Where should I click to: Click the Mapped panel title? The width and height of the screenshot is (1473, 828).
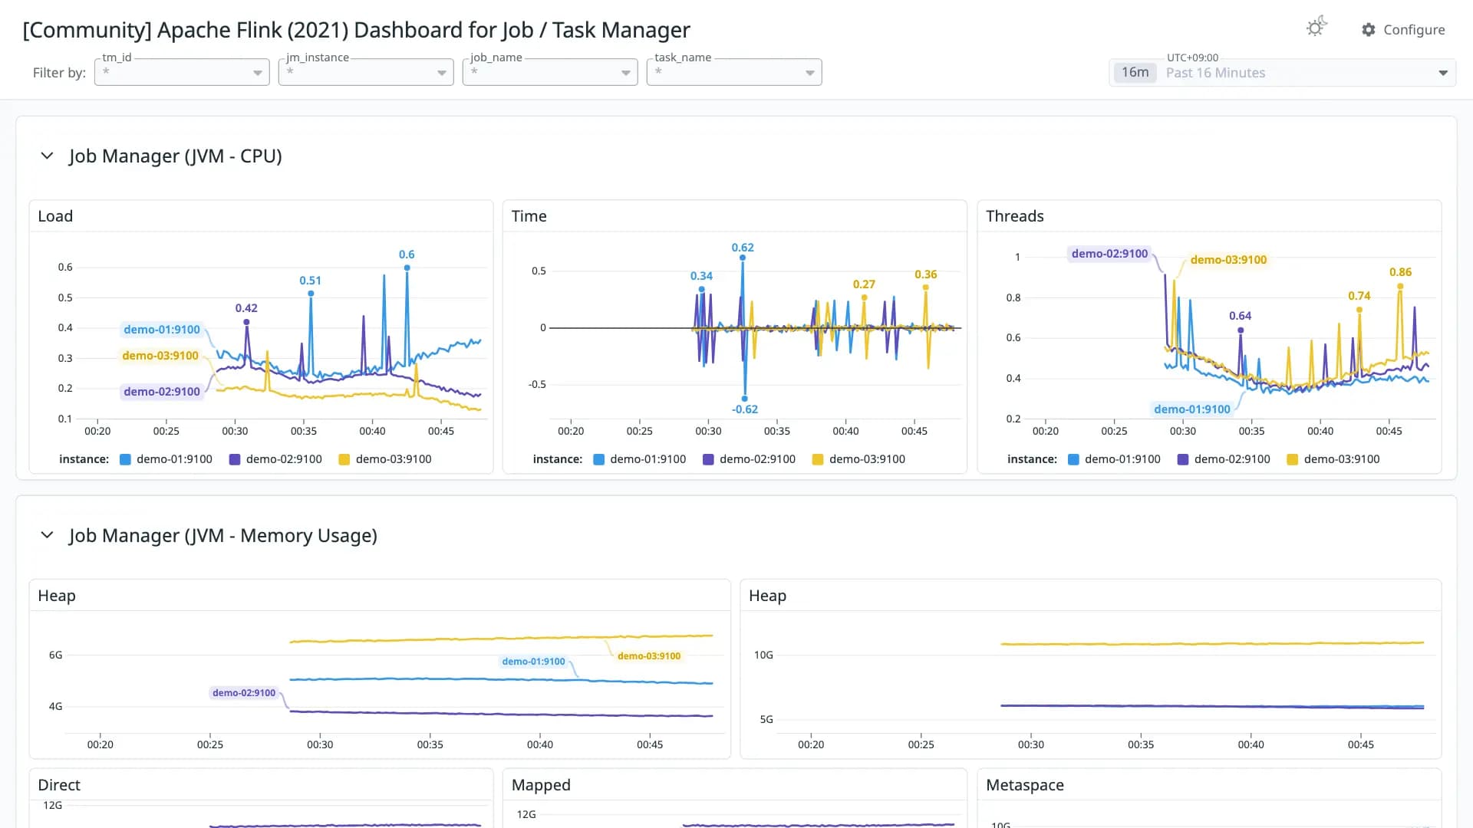point(541,785)
